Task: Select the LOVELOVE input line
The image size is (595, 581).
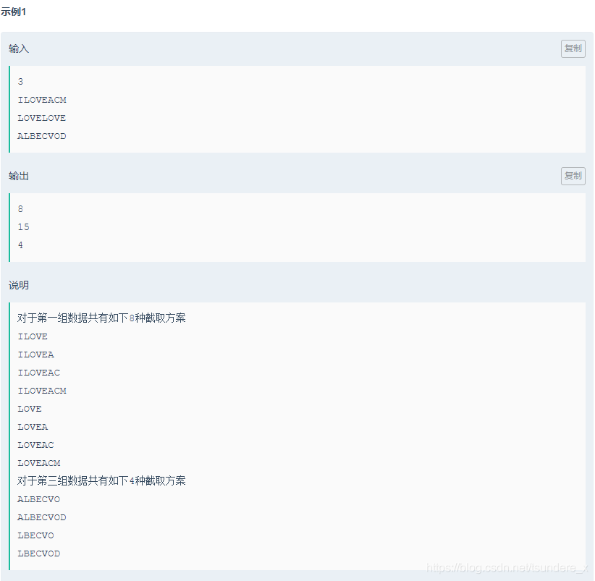Action: point(41,117)
